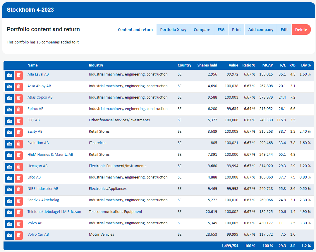Click the trash icon in the Lifco AB row
The image size is (316, 252).
pyautogui.click(x=19, y=178)
